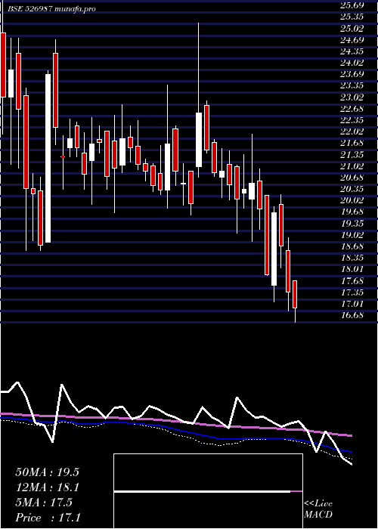This screenshot has width=378, height=529.
Task: Select the 21.02 price axis label
Action: tap(352, 166)
